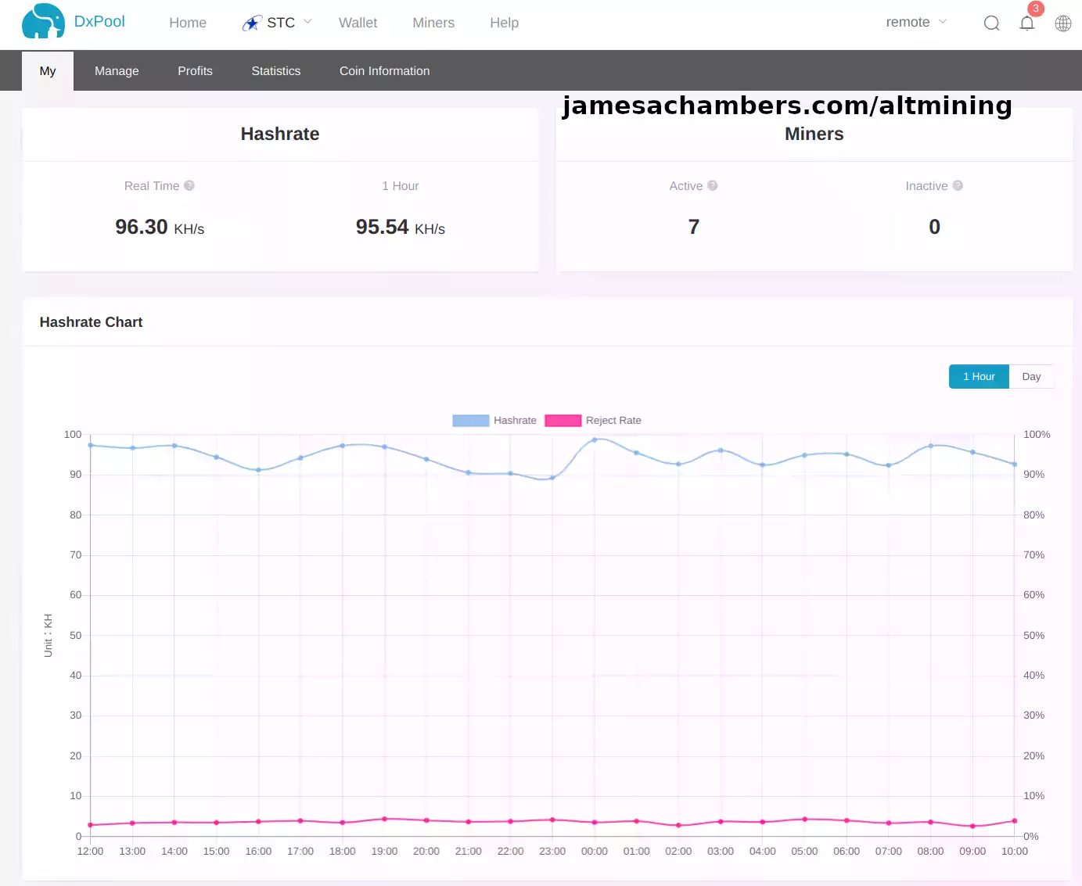Click the 100% right axis label
Image resolution: width=1082 pixels, height=886 pixels.
pyautogui.click(x=1037, y=434)
